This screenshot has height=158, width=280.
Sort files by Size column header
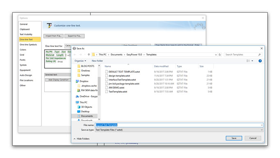click(x=201, y=67)
